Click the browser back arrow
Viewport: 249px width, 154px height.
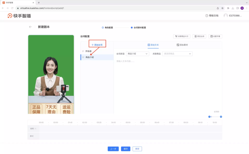(3, 8)
